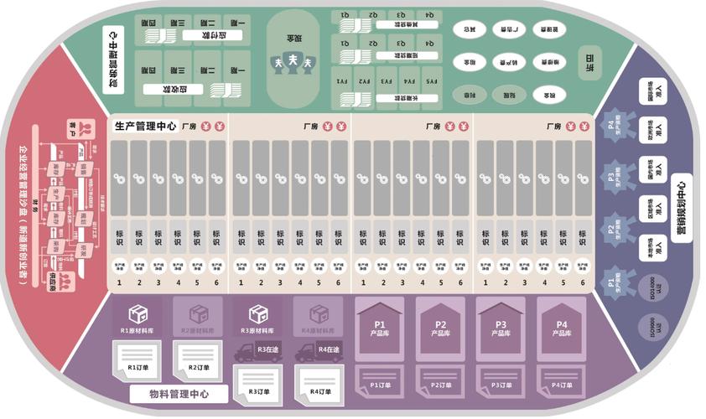The height and width of the screenshot is (419, 706).
Task: Select the ISO14000认证 circle
Action: click(x=653, y=288)
